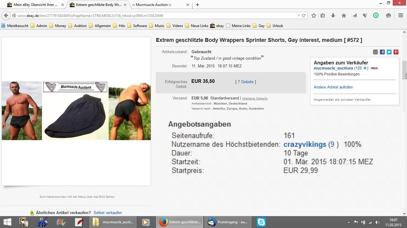Pin the listing on Pinterest

coord(396,52)
